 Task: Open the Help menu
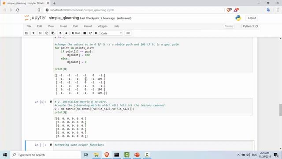[x=116, y=26]
